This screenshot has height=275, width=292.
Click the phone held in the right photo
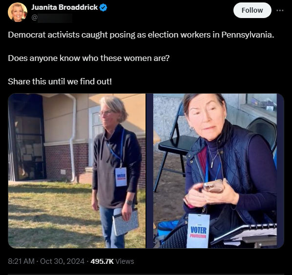(213, 186)
